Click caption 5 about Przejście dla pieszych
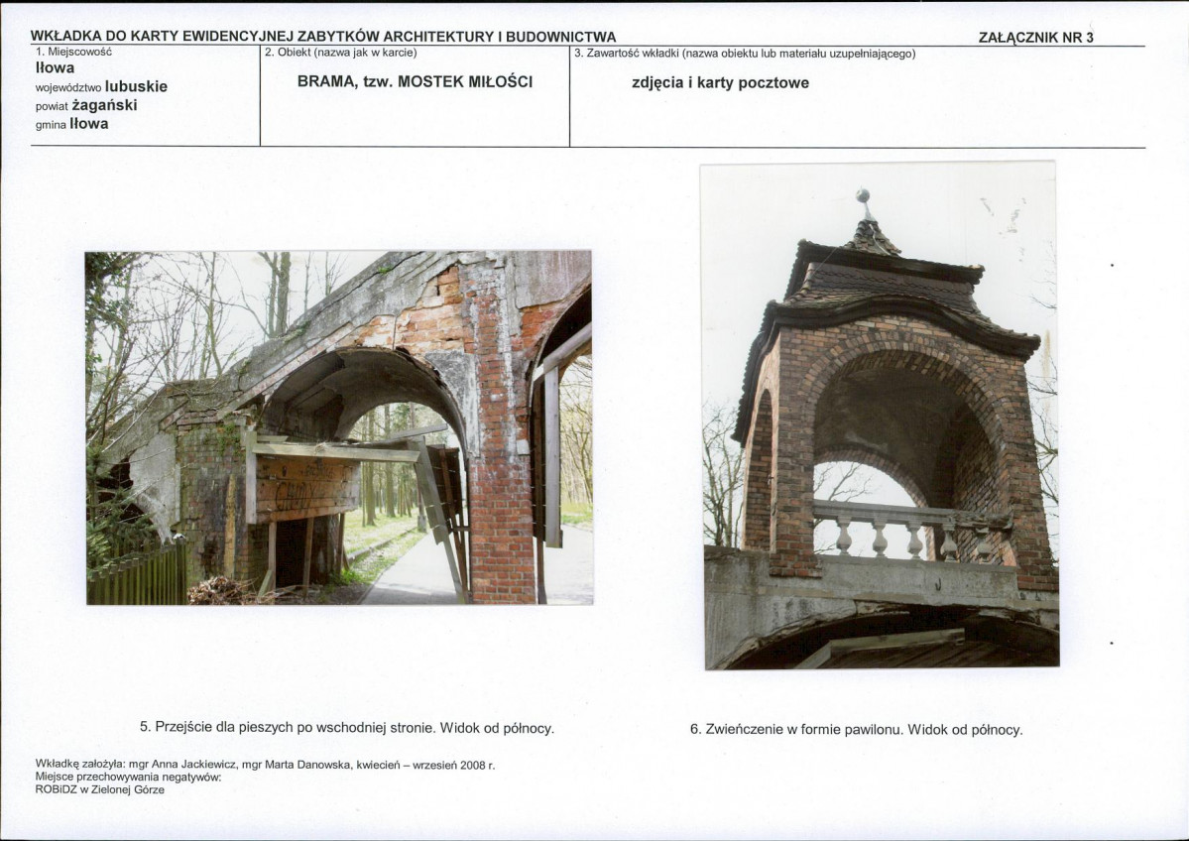This screenshot has width=1189, height=841. tap(346, 728)
